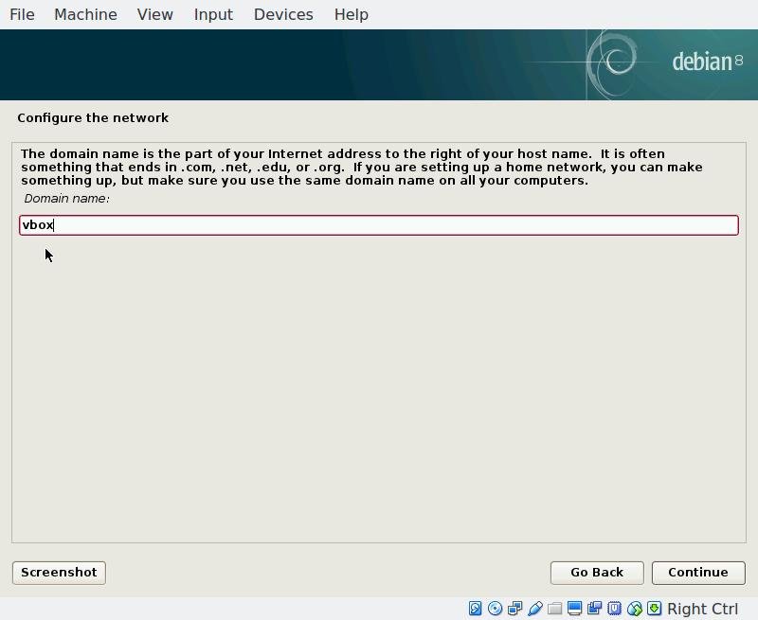Viewport: 758px width, 620px height.
Task: Open the View menu
Action: (x=155, y=14)
